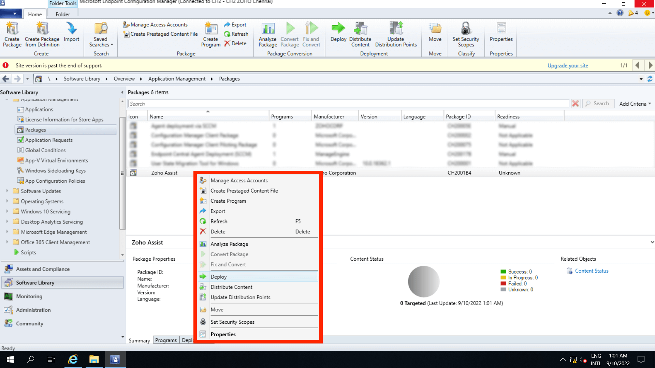The image size is (655, 368).
Task: Click the Import icon in the ribbon
Action: pos(72,34)
